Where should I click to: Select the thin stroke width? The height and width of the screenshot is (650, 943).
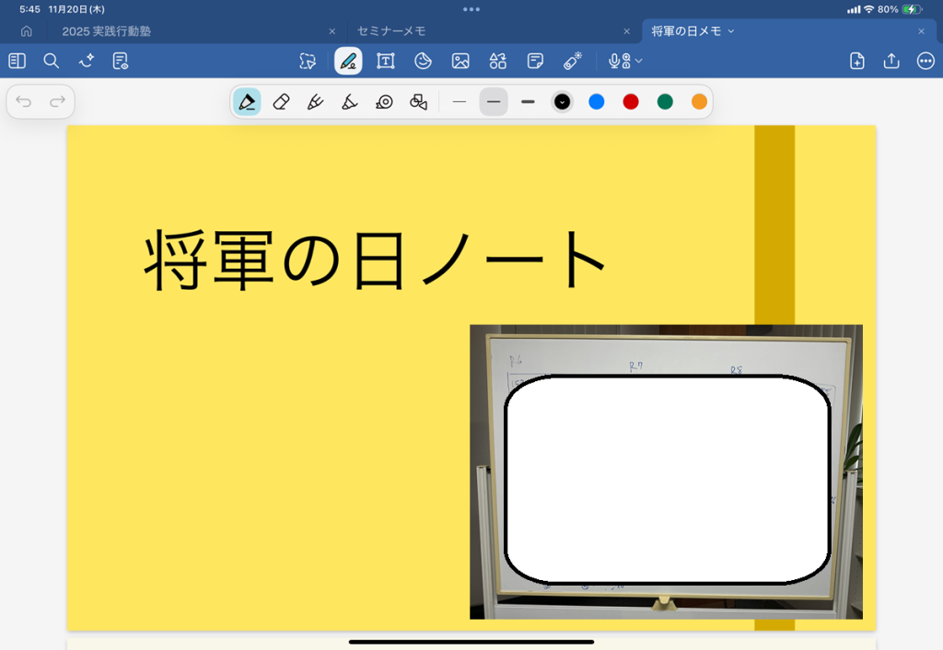[460, 102]
